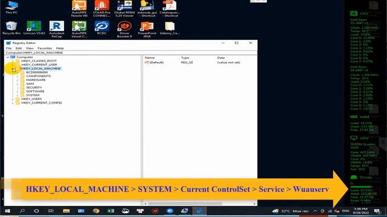387x217 pixels.
Task: Click the Registry Editor title bar icon
Action: [8, 43]
